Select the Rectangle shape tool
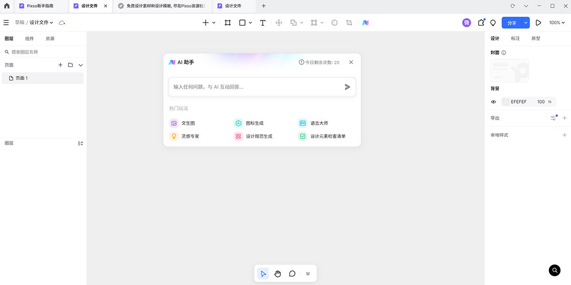Viewport: 571px width, 285px height. (242, 22)
